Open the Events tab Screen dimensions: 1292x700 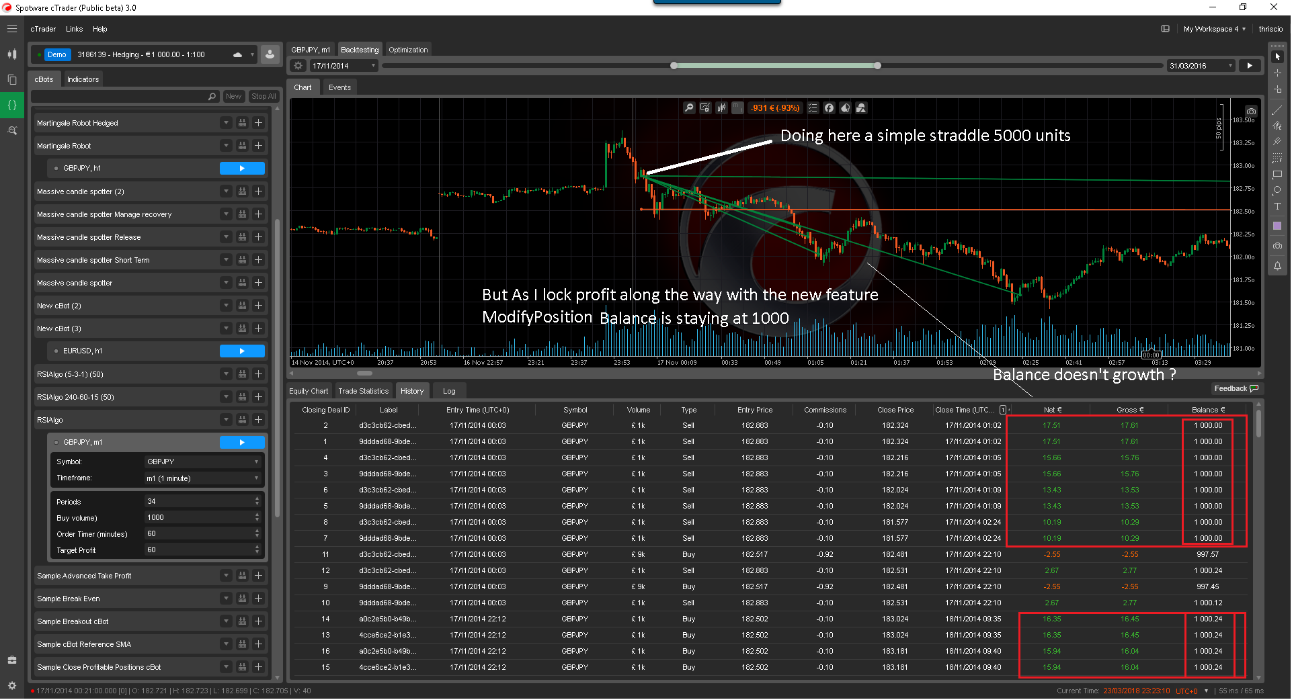click(339, 87)
